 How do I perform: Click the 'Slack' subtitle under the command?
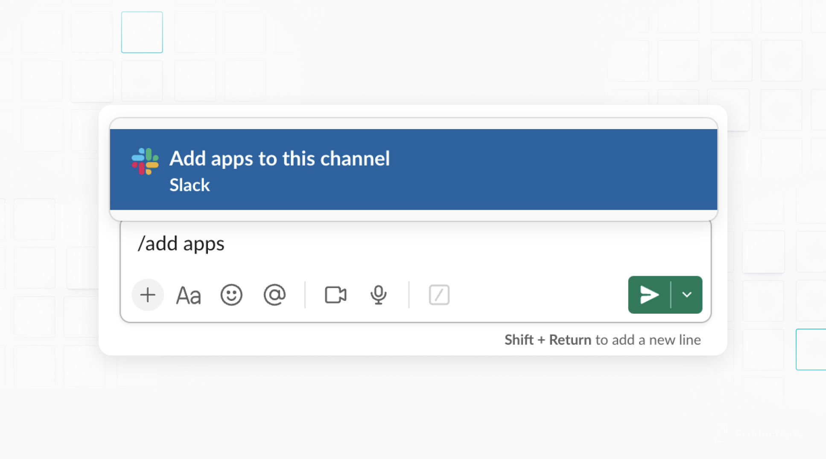point(190,185)
